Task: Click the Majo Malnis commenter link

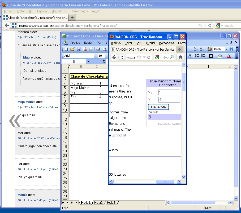Action: pos(27,102)
